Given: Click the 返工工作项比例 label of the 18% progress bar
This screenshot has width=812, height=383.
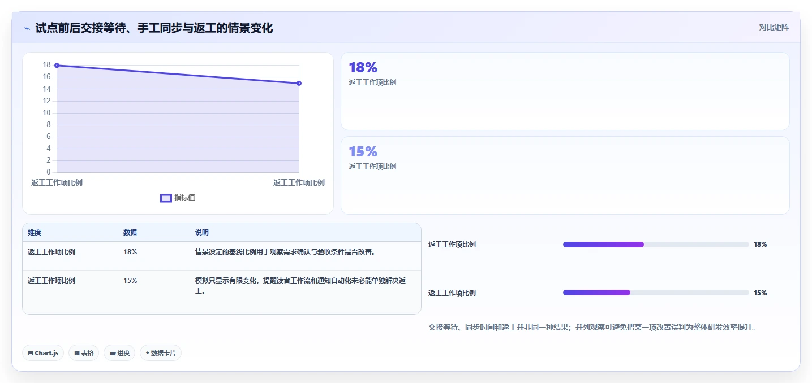Looking at the screenshot, I should click(452, 245).
